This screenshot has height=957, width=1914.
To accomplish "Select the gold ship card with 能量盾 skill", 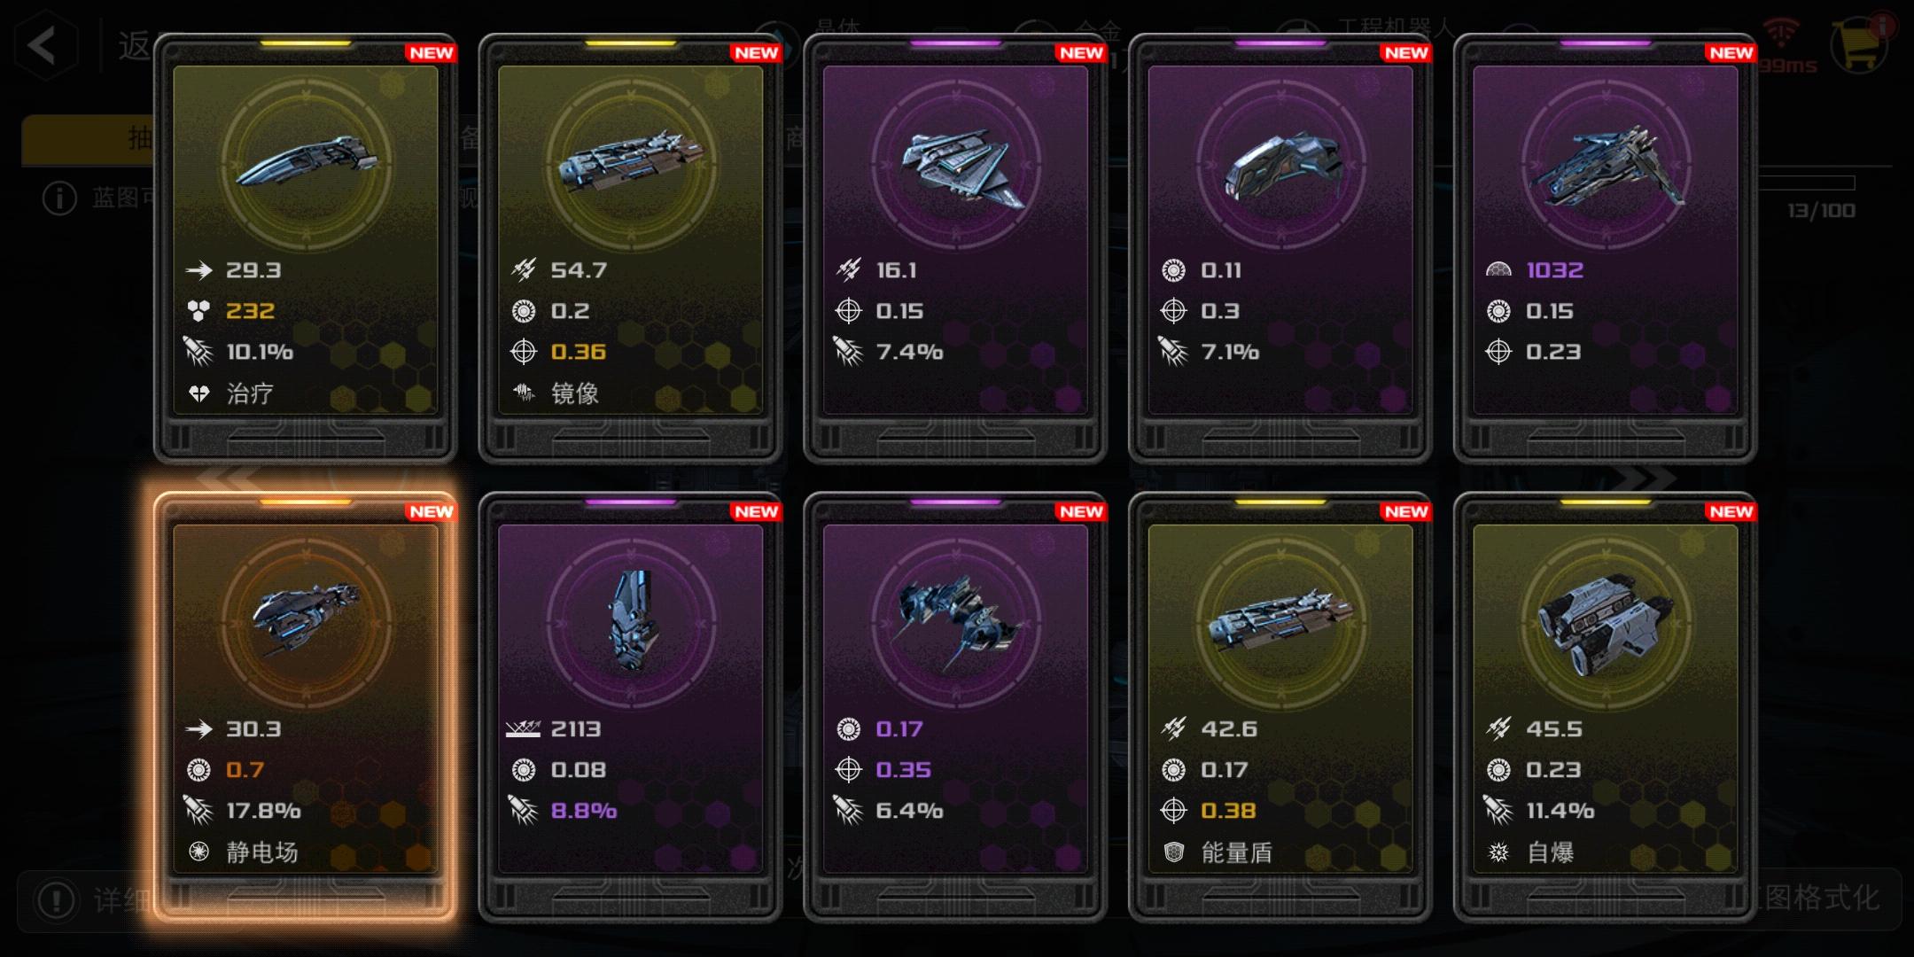I will coord(1280,707).
